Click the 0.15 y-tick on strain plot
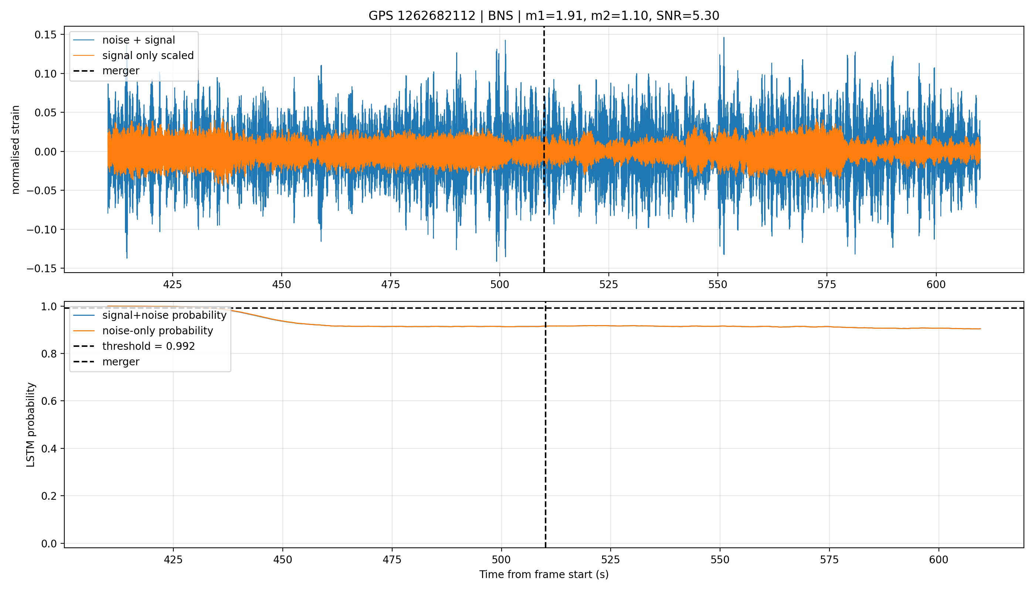The image size is (1035, 591). click(46, 35)
